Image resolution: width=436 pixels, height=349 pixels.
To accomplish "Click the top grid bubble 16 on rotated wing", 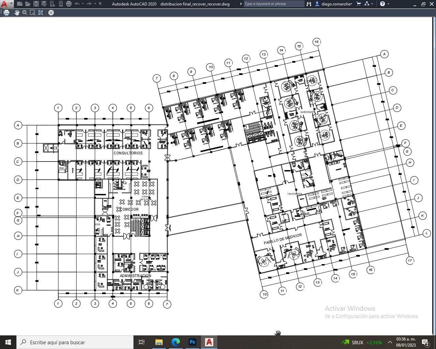I will [x=316, y=42].
